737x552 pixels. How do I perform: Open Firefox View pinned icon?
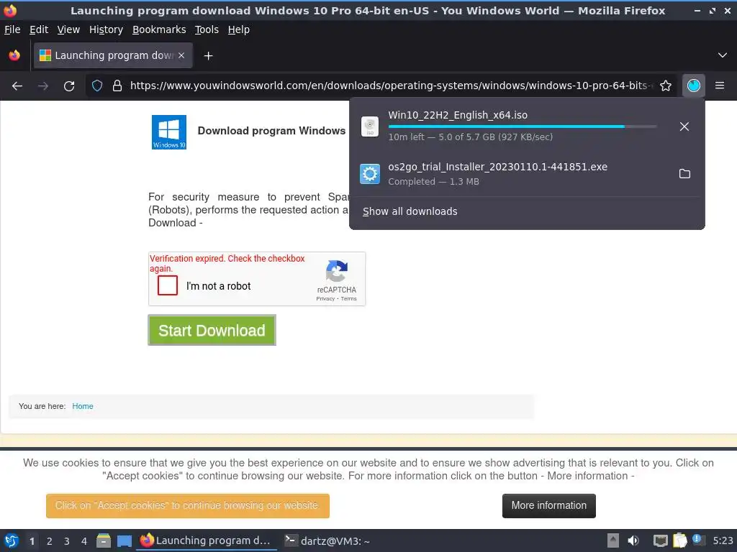pos(14,55)
